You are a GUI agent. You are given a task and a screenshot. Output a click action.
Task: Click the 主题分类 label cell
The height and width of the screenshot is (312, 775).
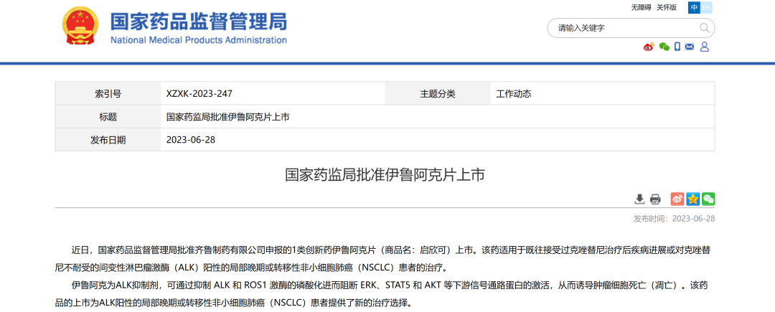(x=438, y=94)
